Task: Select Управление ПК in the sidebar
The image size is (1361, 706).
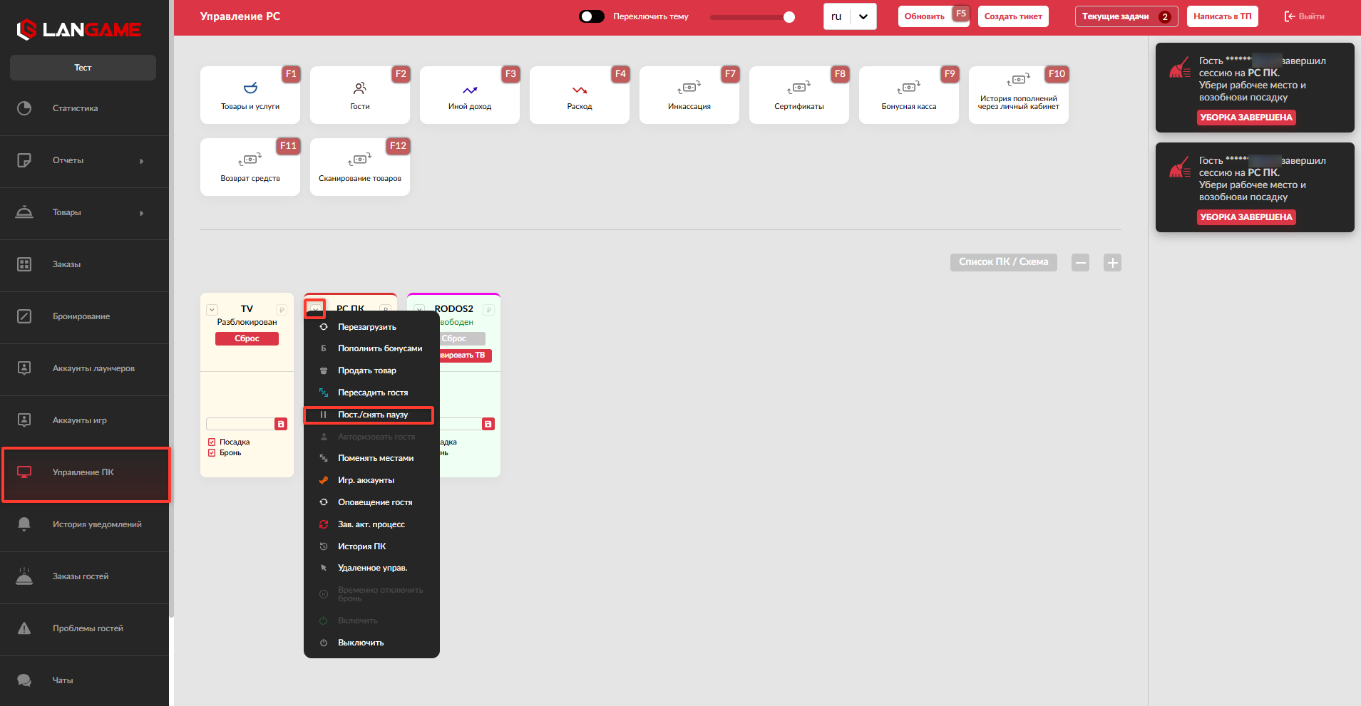Action: click(86, 474)
